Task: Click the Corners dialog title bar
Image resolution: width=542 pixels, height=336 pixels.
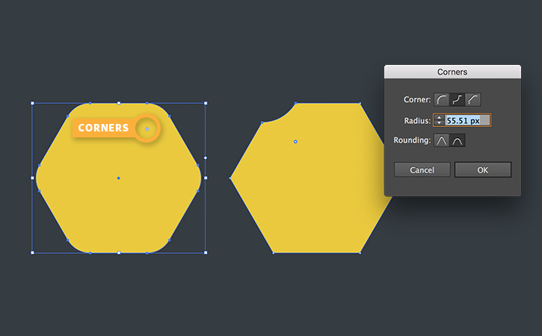Action: click(452, 72)
